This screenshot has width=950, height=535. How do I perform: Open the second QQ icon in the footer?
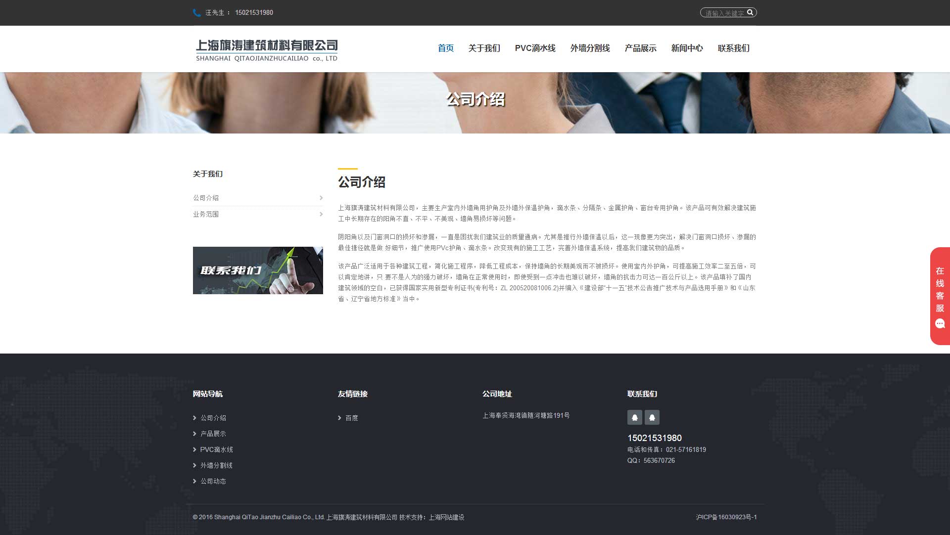[652, 417]
